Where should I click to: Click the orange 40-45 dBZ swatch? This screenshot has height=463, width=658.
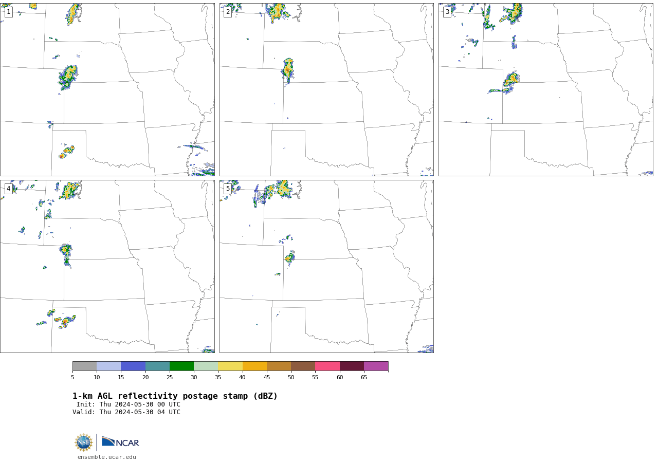254,366
